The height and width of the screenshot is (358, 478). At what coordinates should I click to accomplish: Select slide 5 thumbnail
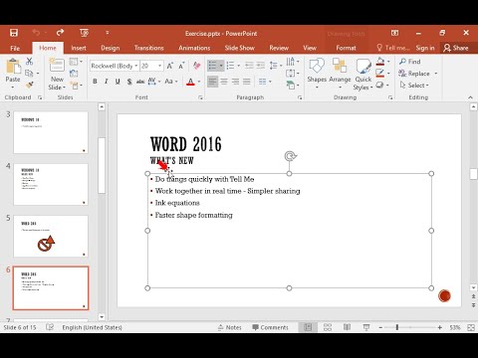tap(51, 236)
